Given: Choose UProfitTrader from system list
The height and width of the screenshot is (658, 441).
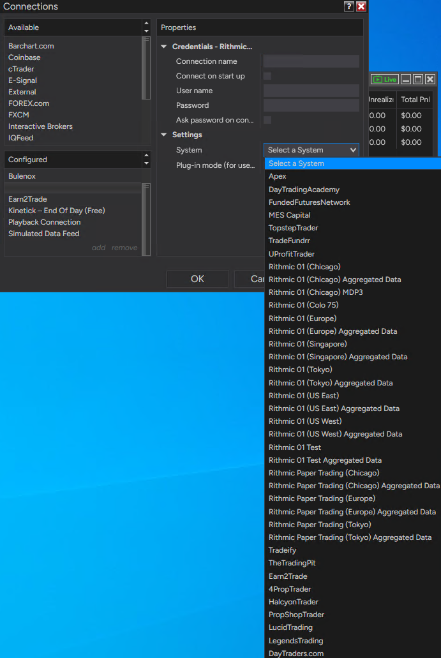Looking at the screenshot, I should click(x=292, y=254).
